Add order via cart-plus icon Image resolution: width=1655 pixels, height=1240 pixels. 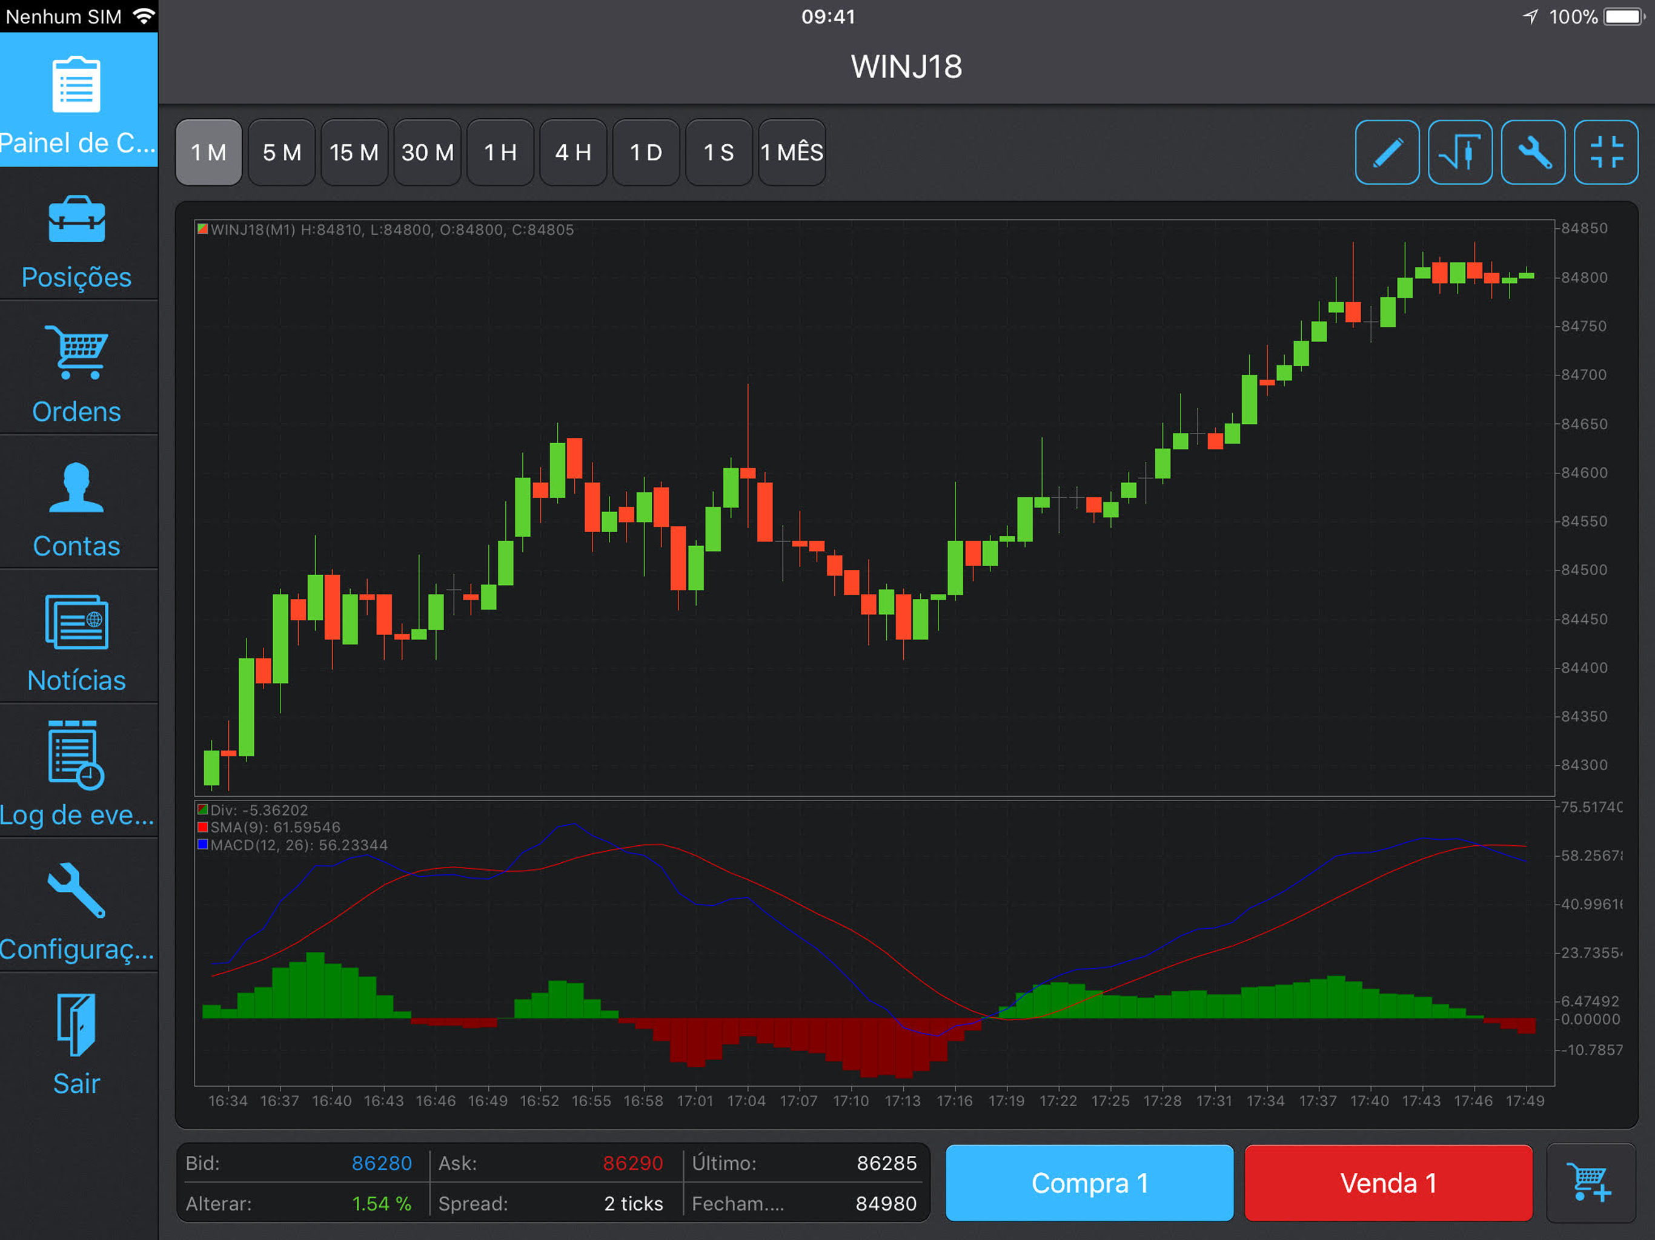point(1590,1182)
